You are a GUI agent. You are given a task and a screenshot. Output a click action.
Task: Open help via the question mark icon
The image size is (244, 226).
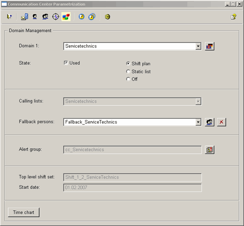[x=233, y=17]
